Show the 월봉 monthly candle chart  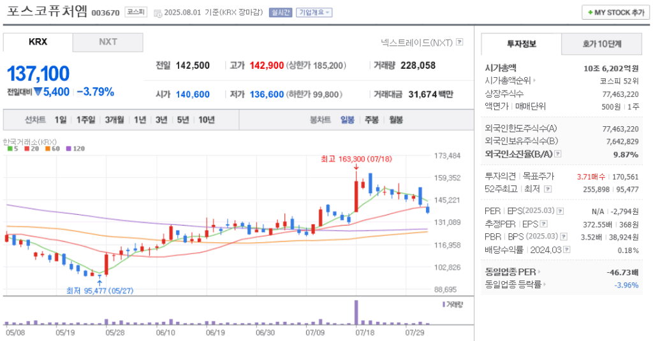tap(396, 120)
